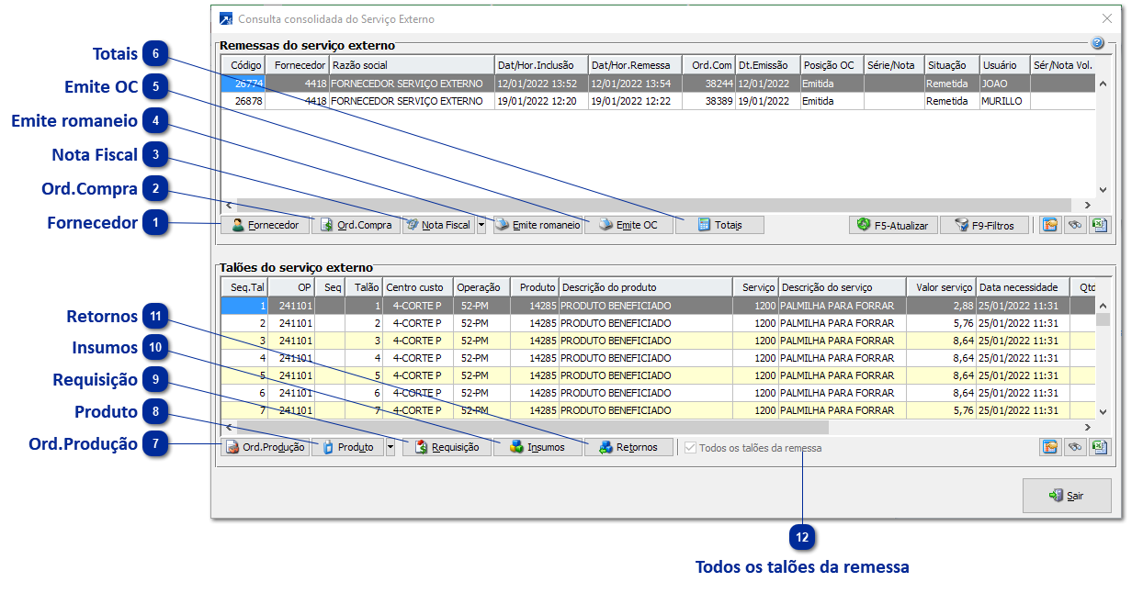Open grid layout icon in Talões panel
This screenshot has height=593, width=1143.
(1049, 447)
